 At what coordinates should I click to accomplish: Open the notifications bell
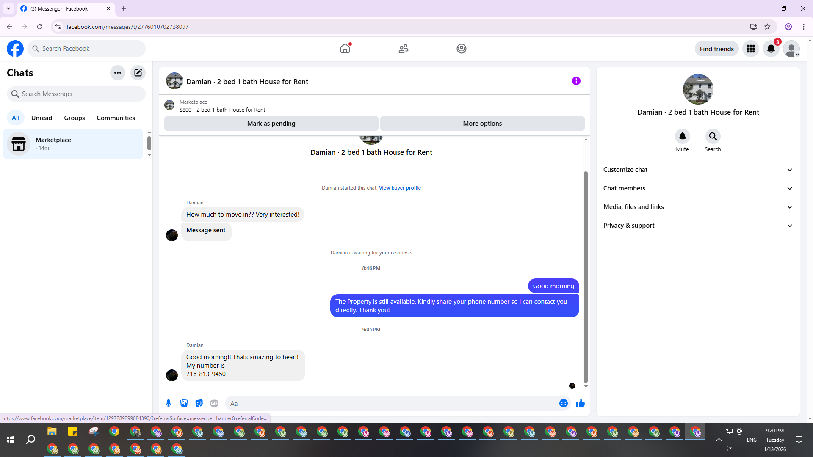pos(771,49)
